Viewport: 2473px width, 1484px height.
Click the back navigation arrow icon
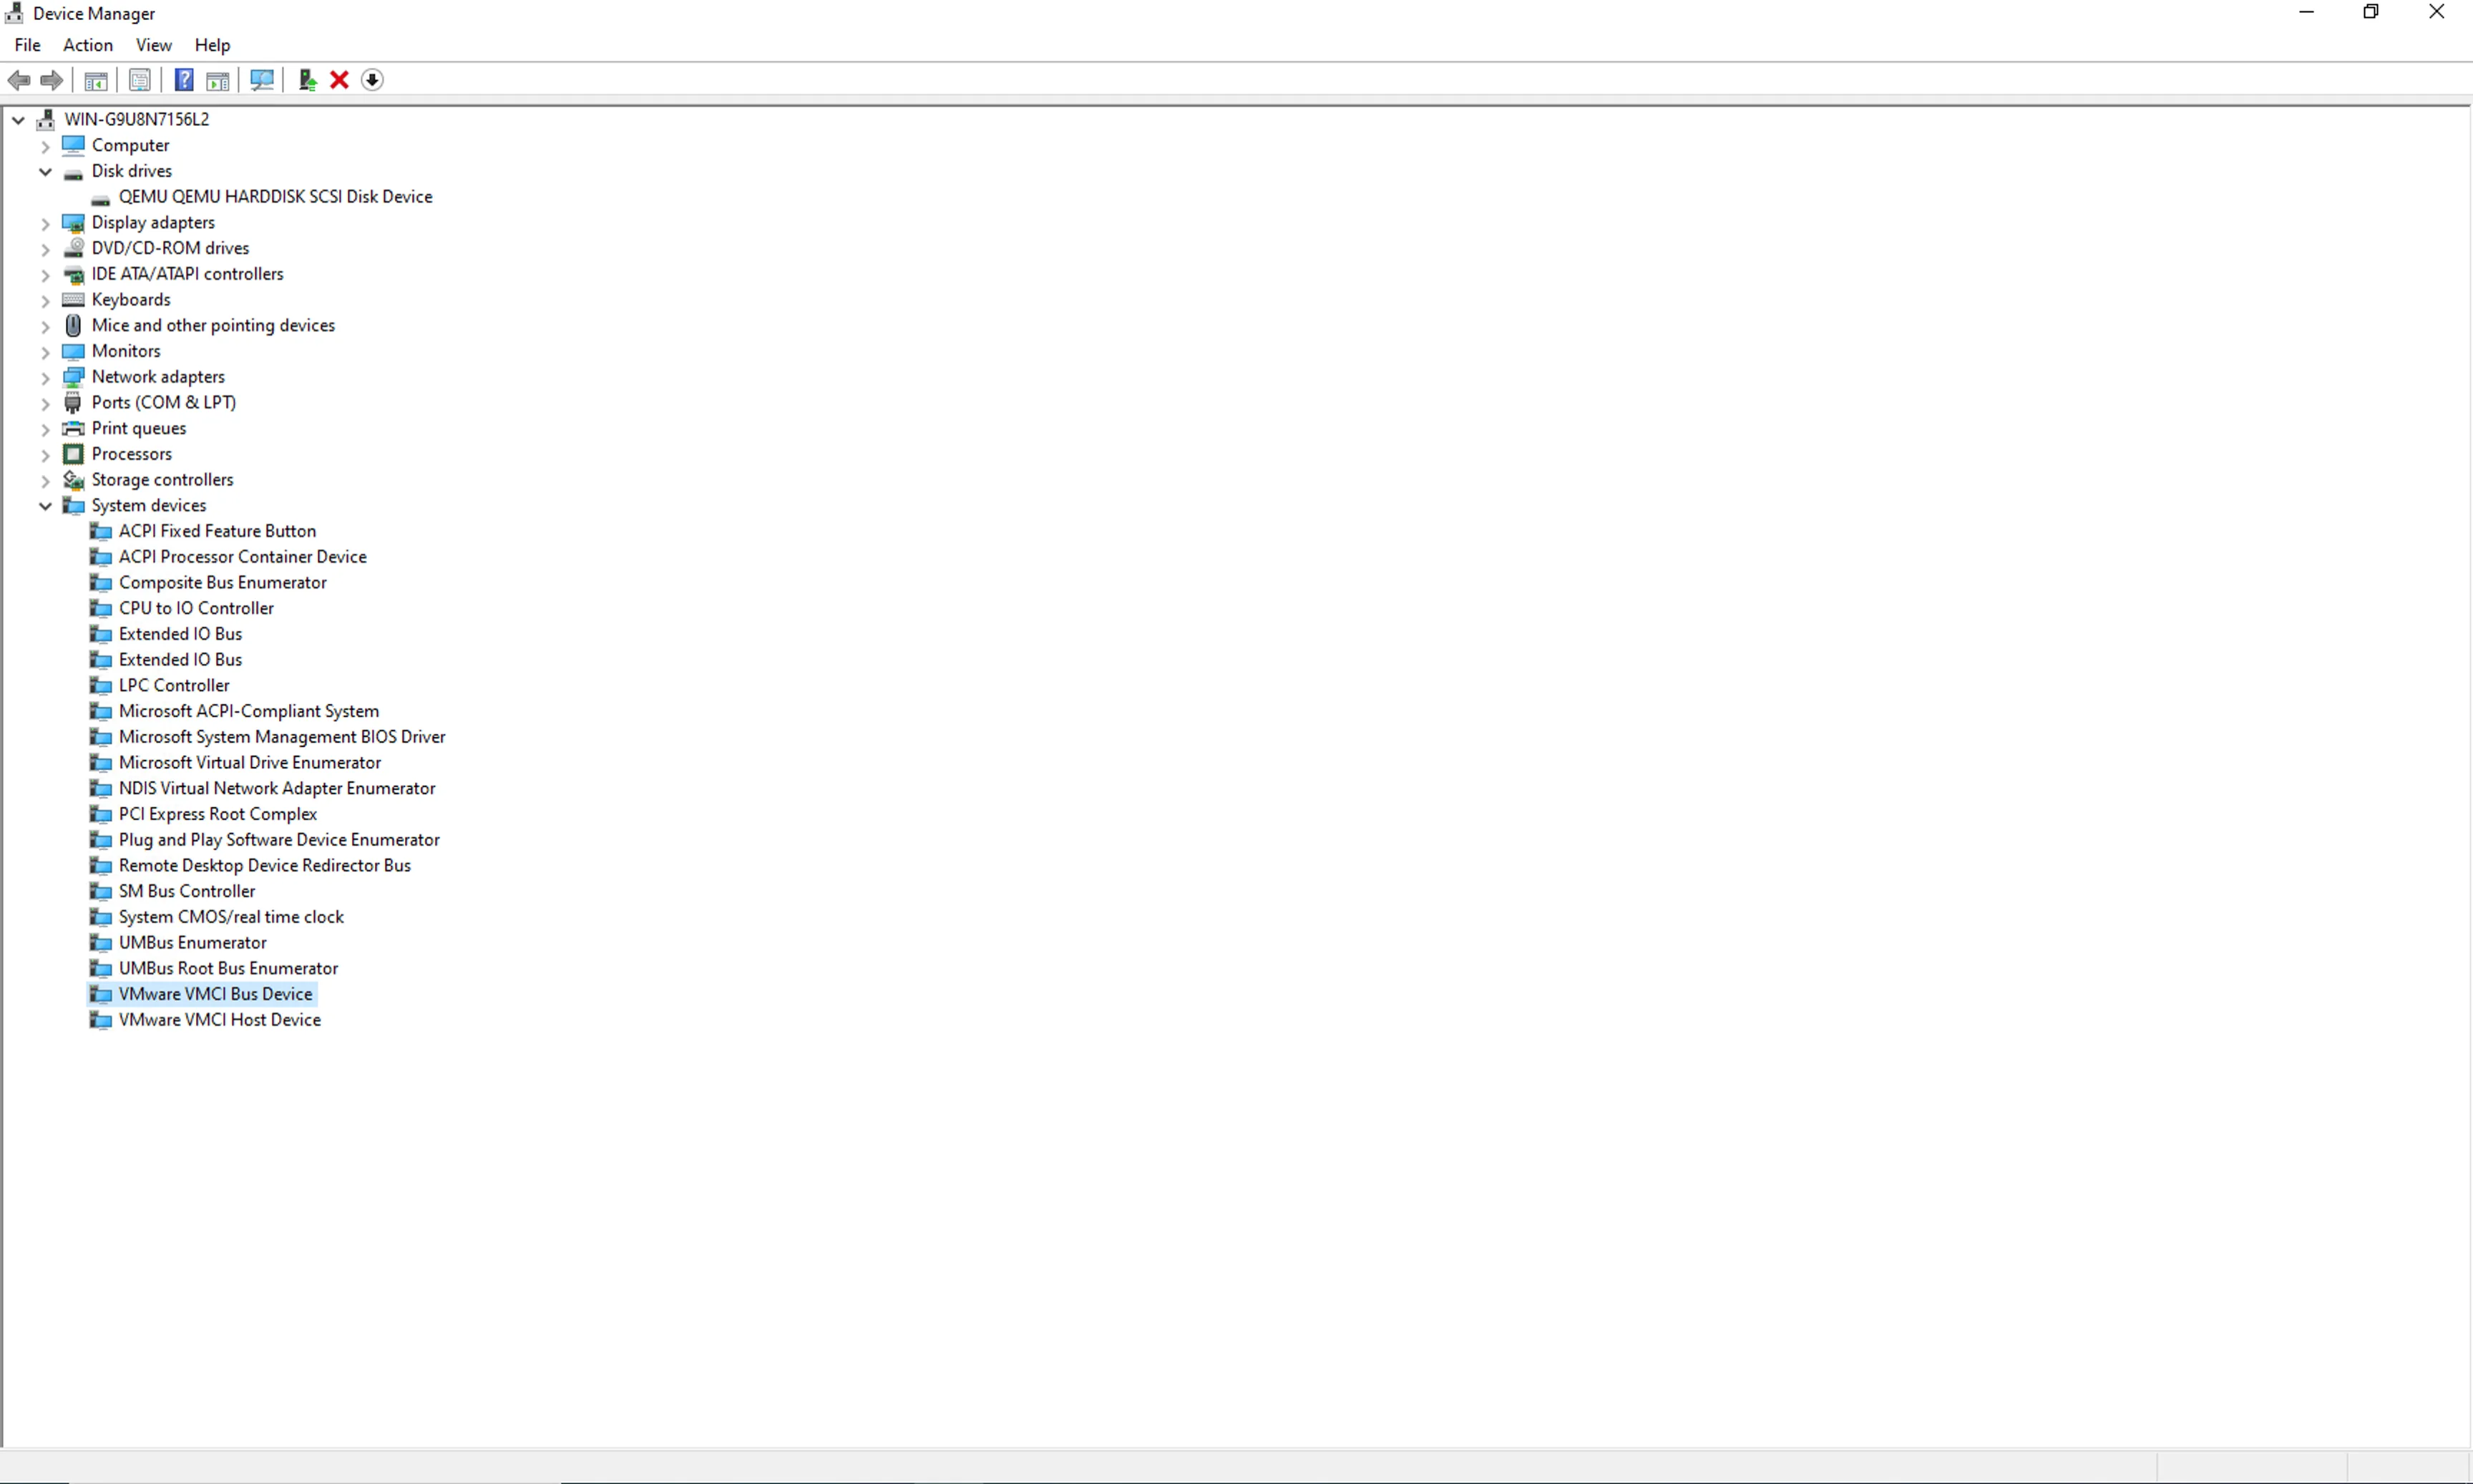click(x=19, y=79)
